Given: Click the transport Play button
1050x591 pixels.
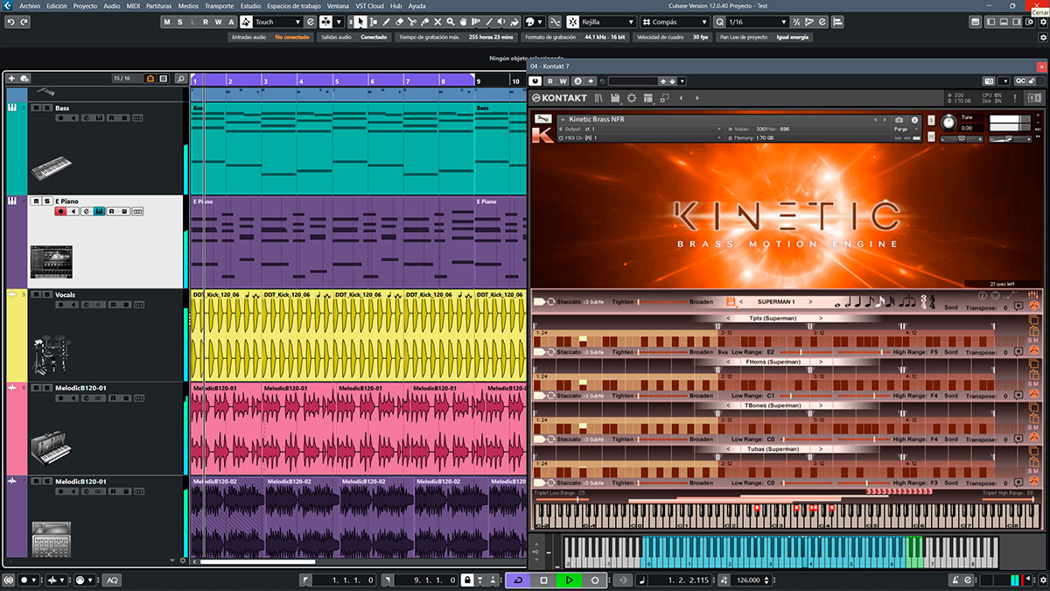Looking at the screenshot, I should click(569, 580).
